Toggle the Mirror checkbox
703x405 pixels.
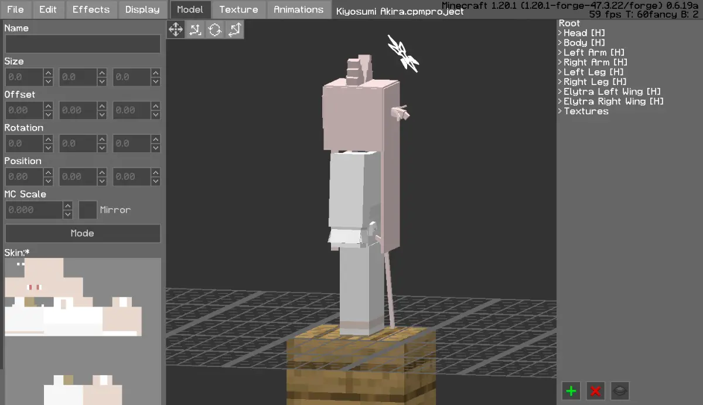pyautogui.click(x=88, y=210)
